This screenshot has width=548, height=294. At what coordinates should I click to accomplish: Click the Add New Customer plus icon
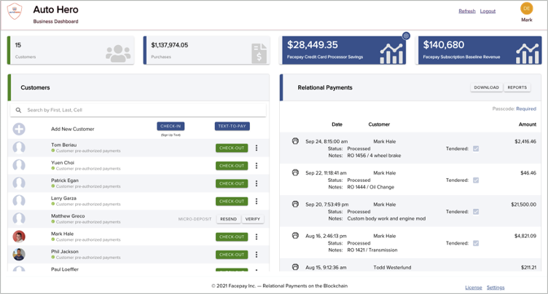click(x=19, y=129)
